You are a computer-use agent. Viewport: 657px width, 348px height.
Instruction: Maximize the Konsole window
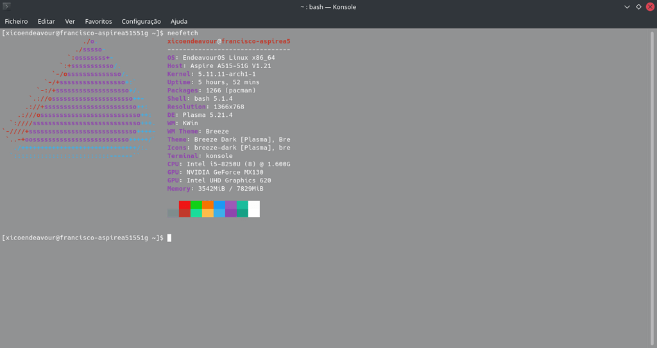click(638, 7)
